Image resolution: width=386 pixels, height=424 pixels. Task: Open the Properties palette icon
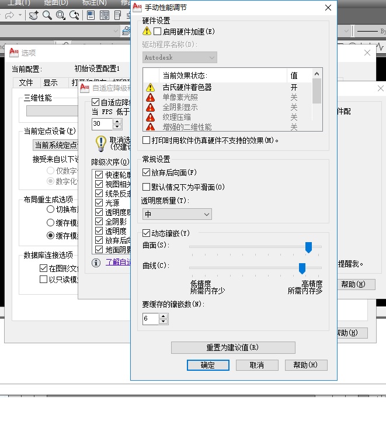91,15
